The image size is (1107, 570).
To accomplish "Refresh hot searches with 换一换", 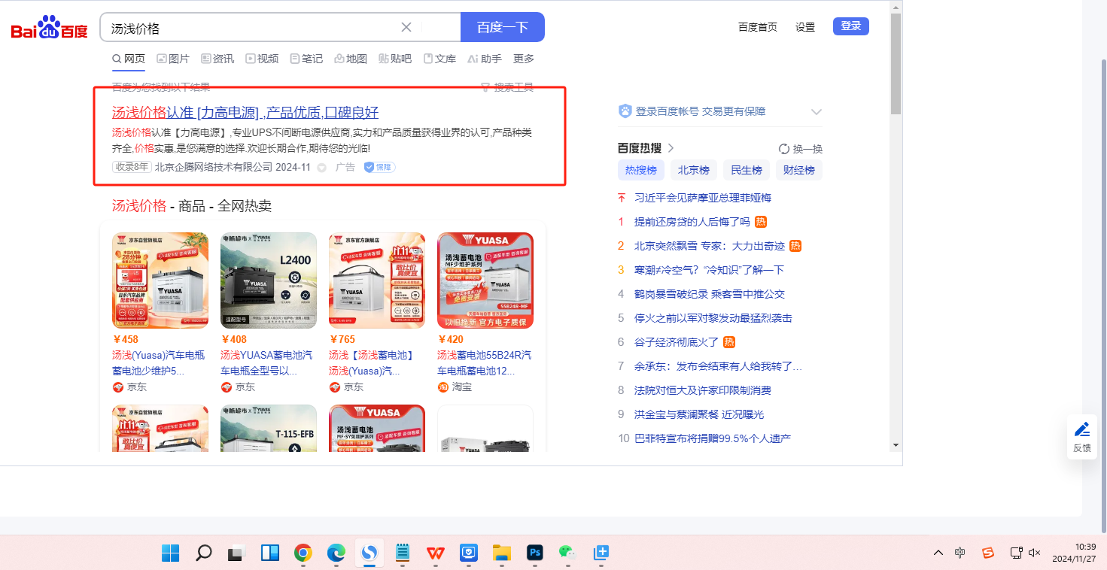I will (x=801, y=149).
